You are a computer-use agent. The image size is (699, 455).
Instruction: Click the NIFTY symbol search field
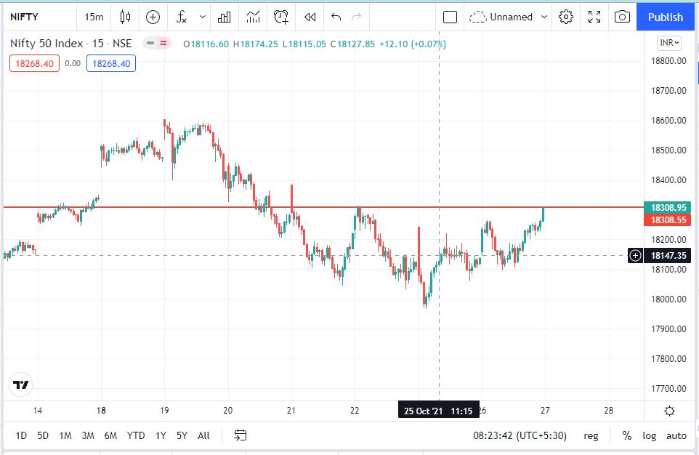(36, 17)
